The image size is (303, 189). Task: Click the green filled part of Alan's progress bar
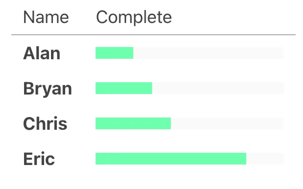(x=114, y=53)
